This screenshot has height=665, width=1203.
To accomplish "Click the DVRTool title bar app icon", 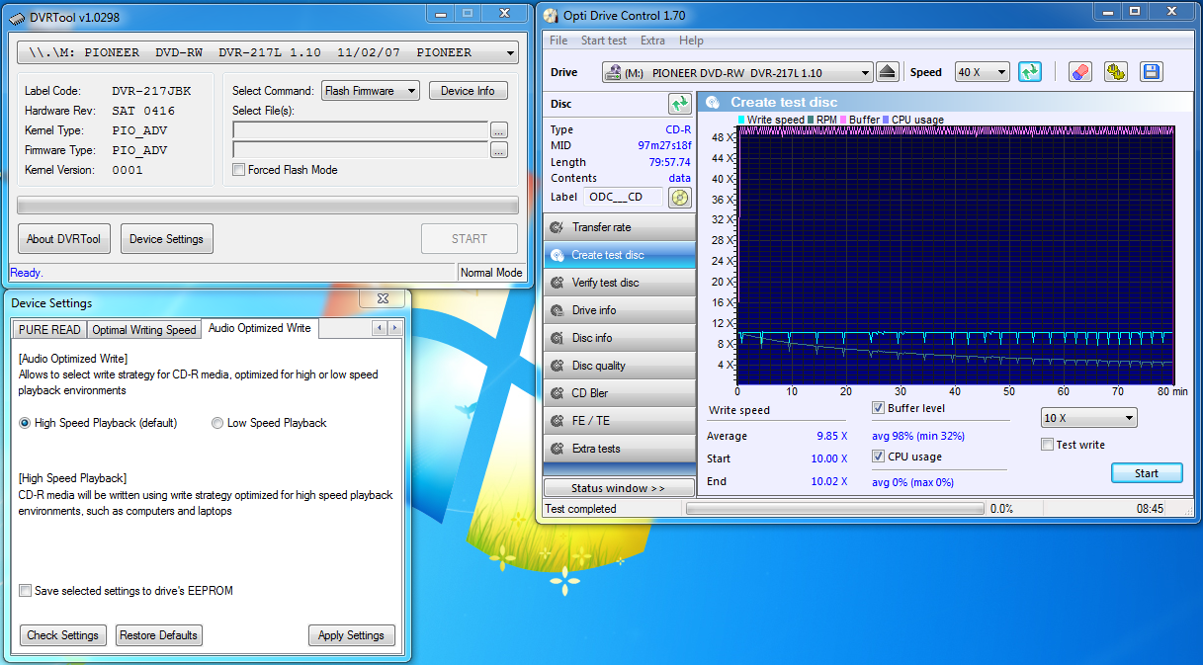I will pos(17,16).
